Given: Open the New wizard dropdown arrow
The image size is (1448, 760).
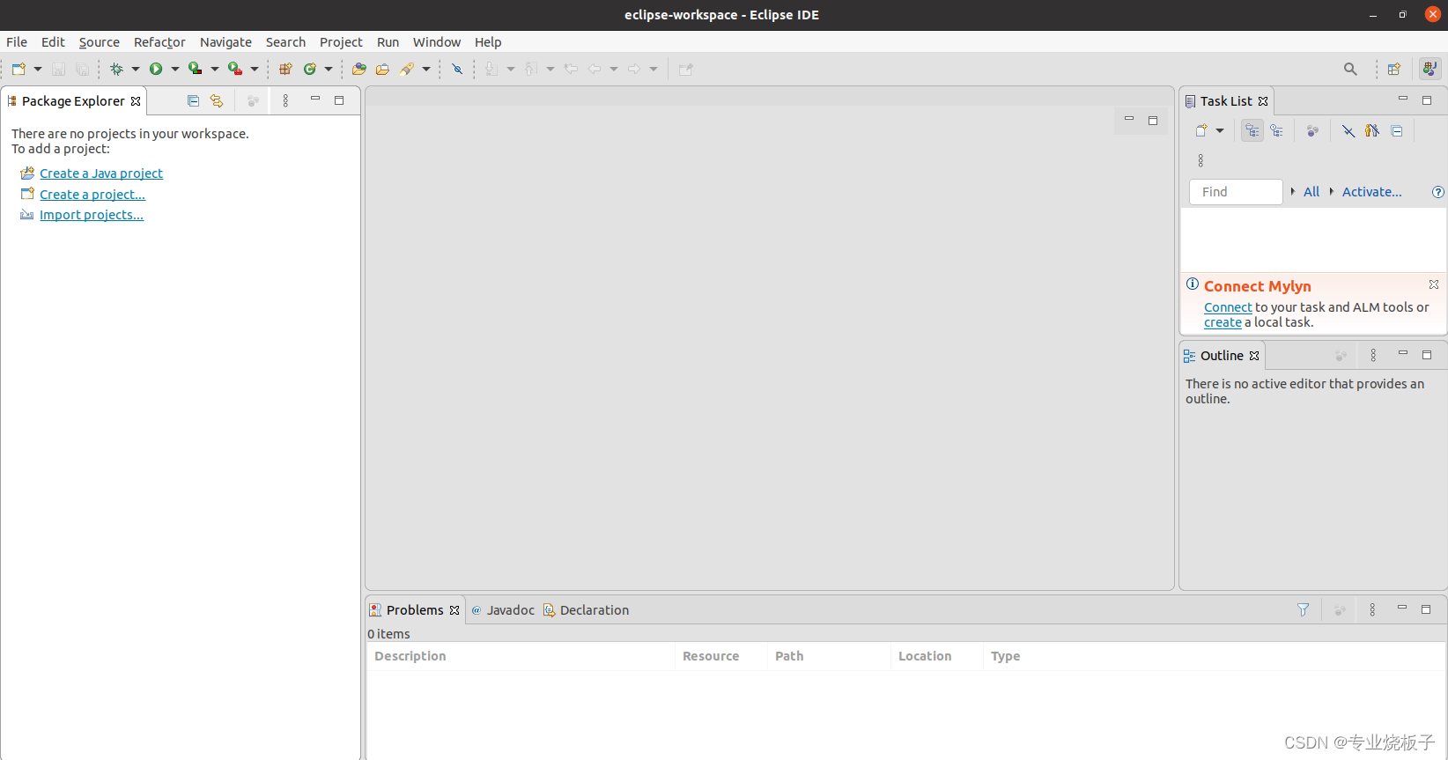Looking at the screenshot, I should pos(38,69).
